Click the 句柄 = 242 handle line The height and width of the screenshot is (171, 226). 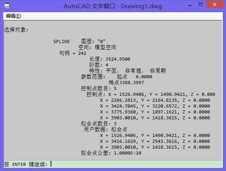(x=73, y=53)
